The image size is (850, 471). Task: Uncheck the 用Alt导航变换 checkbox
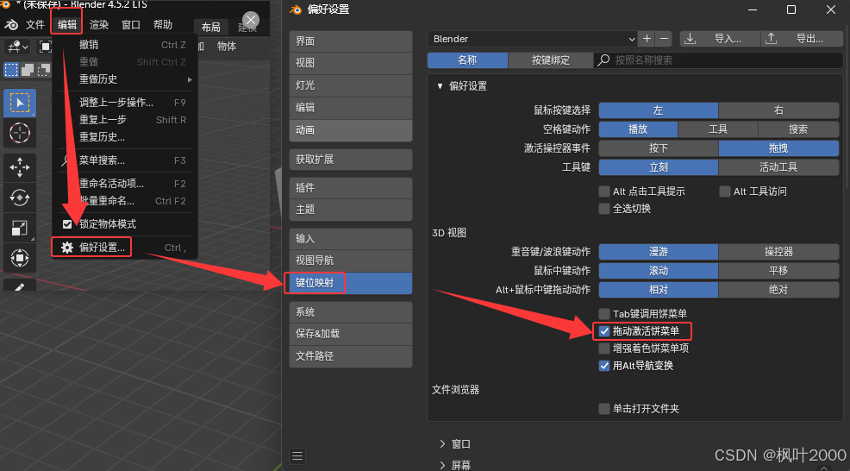[x=604, y=366]
